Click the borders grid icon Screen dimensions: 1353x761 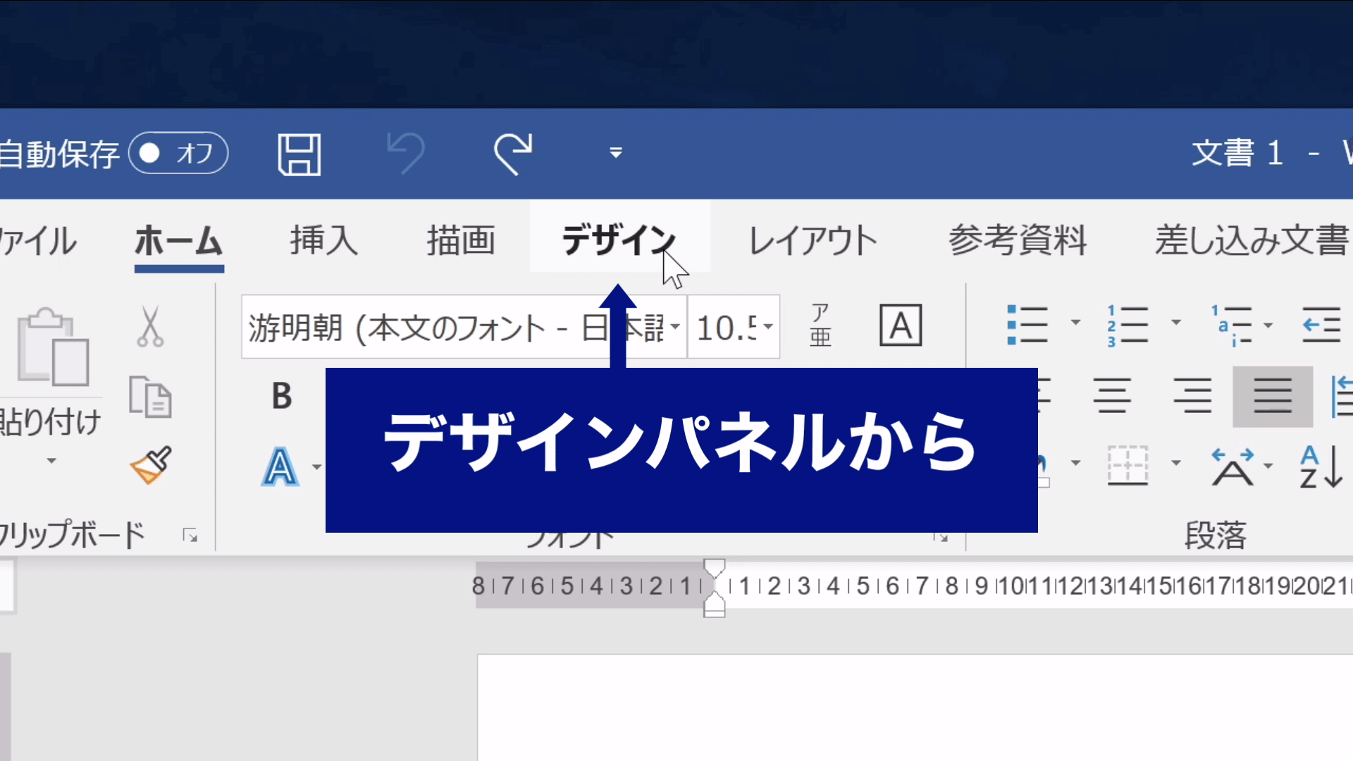(1127, 466)
